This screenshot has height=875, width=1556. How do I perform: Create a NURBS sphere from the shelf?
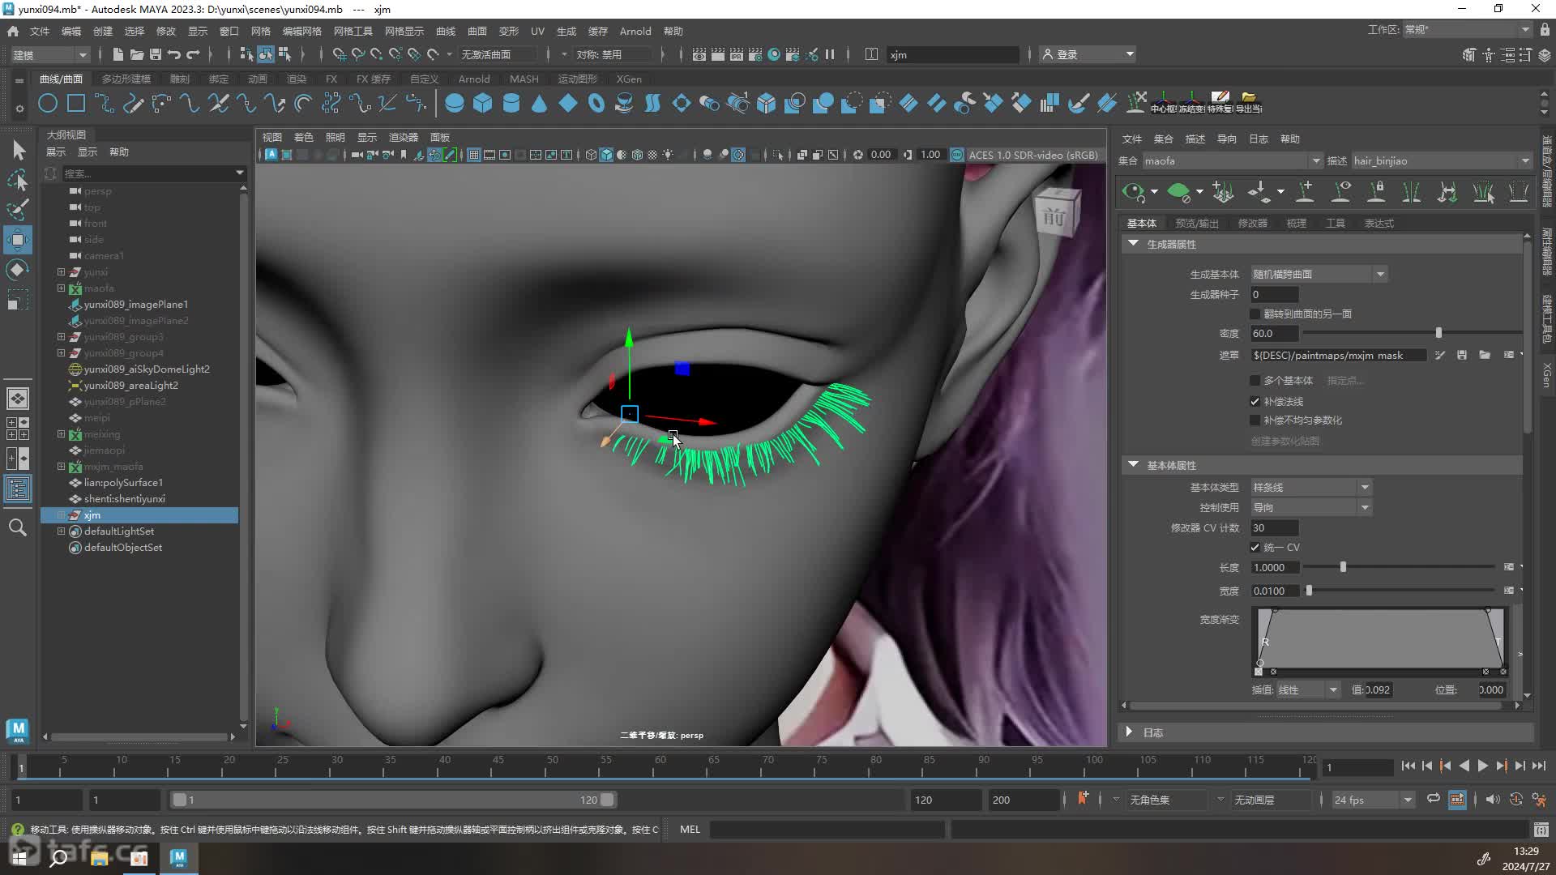click(x=455, y=103)
